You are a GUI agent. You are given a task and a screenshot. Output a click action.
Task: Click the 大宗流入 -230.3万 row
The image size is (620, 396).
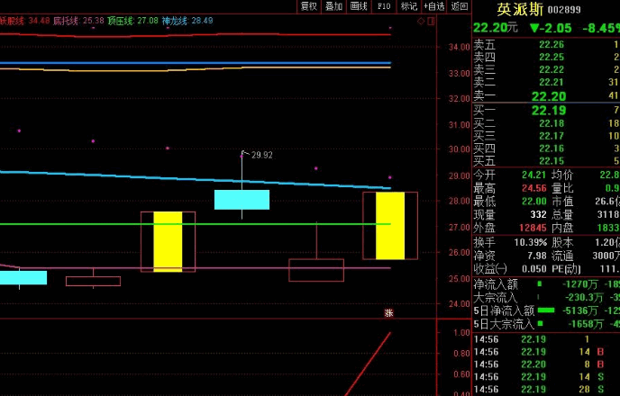click(546, 297)
